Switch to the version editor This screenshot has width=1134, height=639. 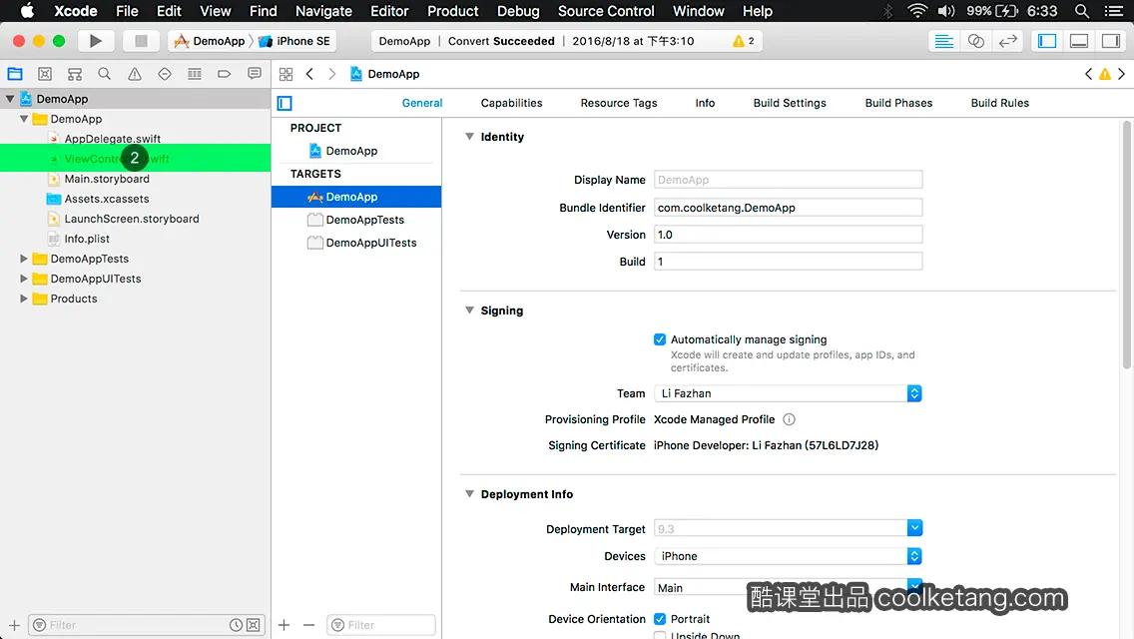click(1007, 41)
